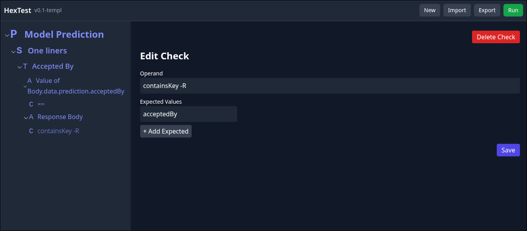
Task: Click the S icon beside One liners
Action: coord(19,51)
